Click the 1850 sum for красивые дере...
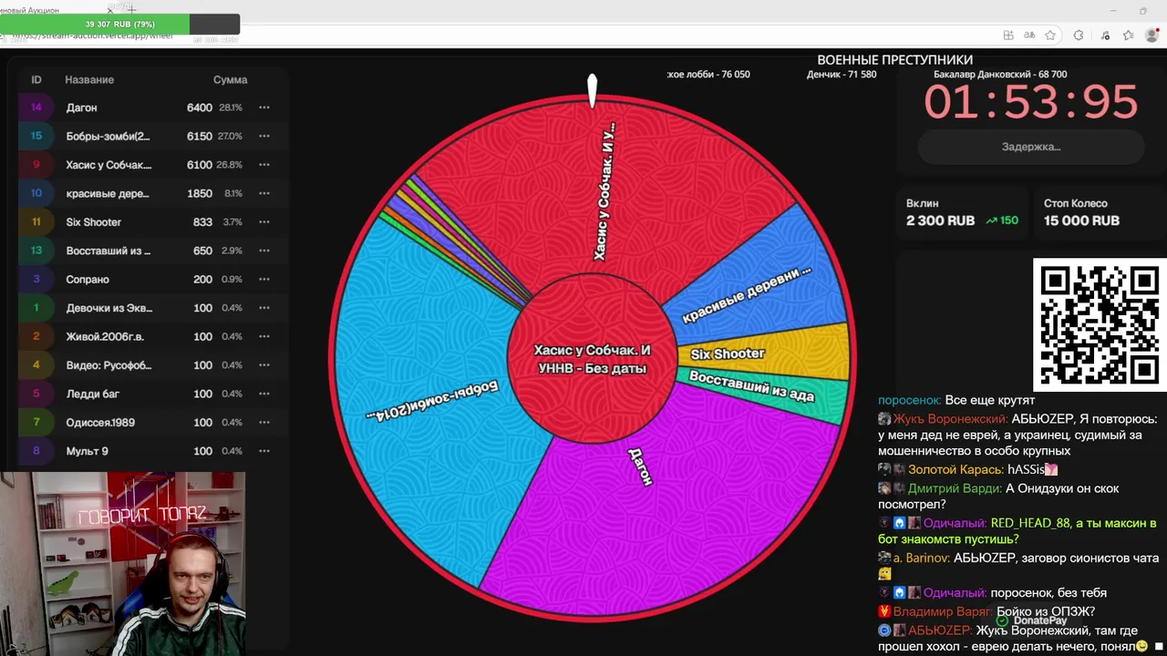1167x656 pixels. coord(200,193)
